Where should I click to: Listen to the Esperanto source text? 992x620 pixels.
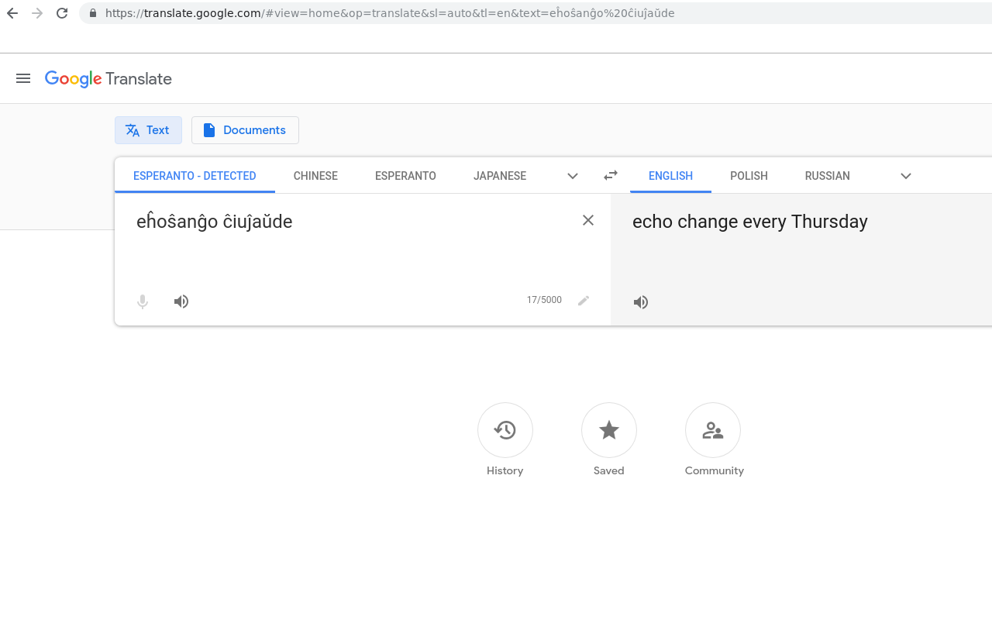[x=181, y=301]
